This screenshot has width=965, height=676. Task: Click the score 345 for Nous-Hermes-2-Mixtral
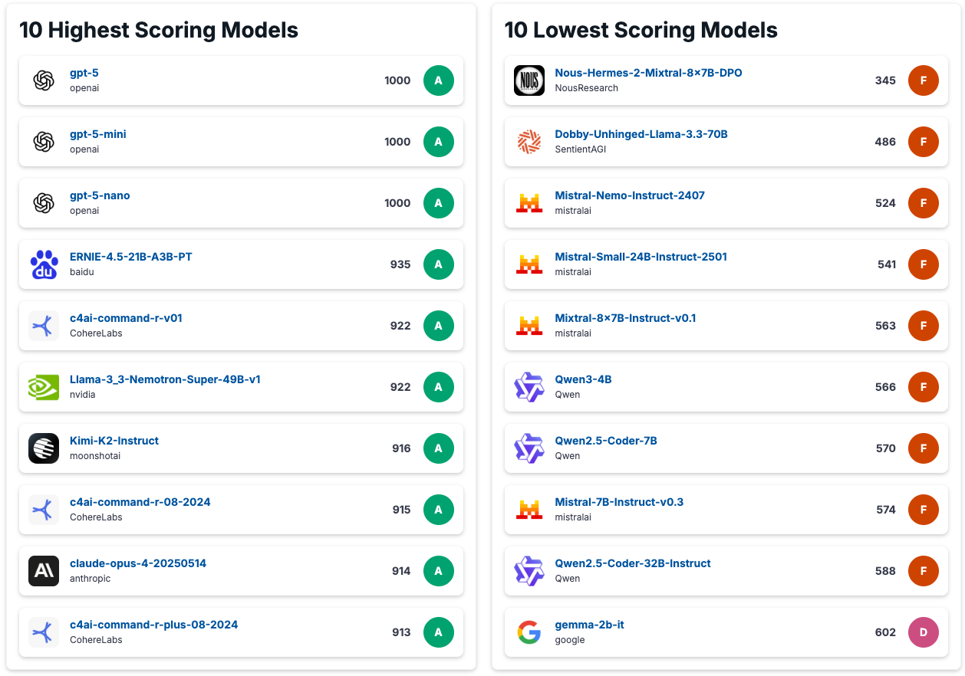click(x=885, y=80)
